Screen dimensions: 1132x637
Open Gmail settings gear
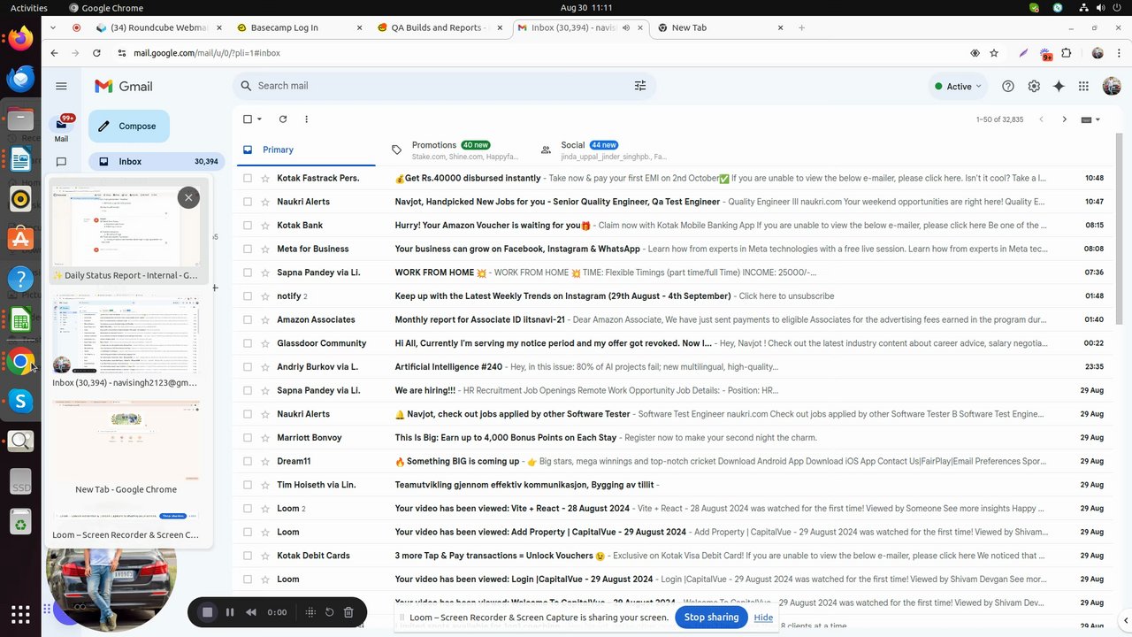[x=1034, y=86]
